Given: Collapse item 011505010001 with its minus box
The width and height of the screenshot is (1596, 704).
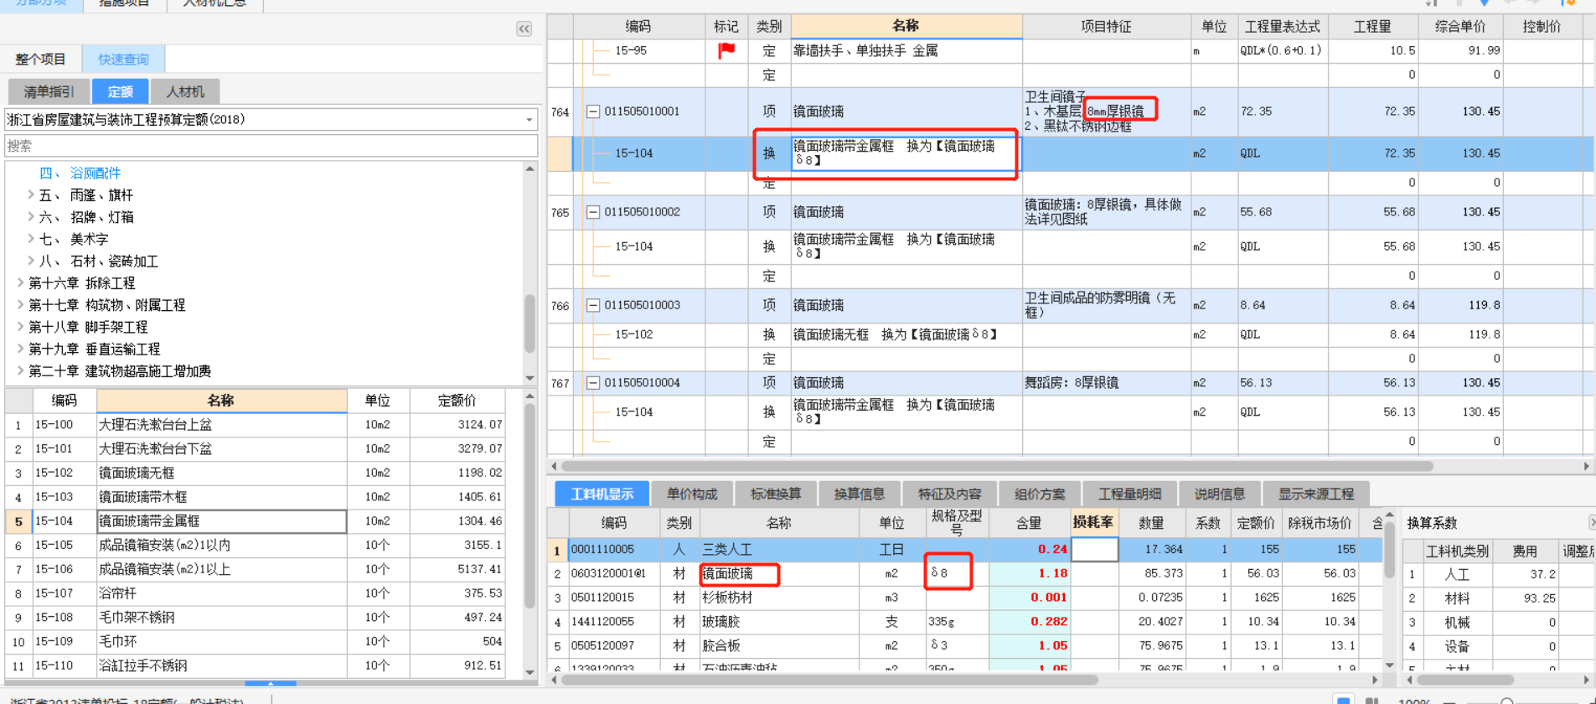Looking at the screenshot, I should point(592,111).
